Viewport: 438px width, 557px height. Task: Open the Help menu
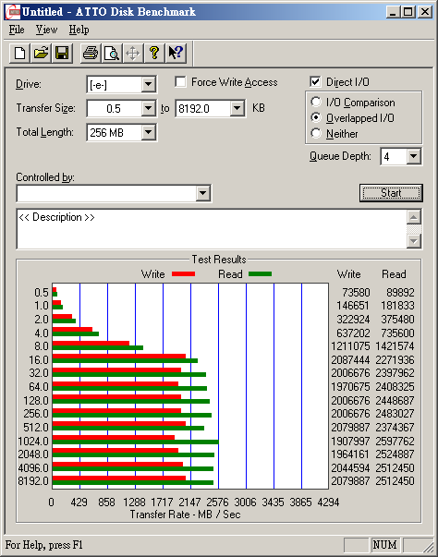79,30
